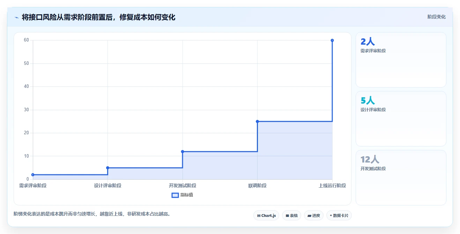460x234 pixels.
Task: Click the y-axis tick label 60
Action: click(x=27, y=40)
